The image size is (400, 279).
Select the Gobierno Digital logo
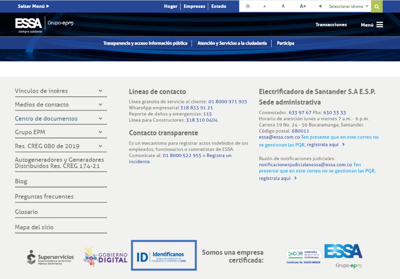[x=106, y=256]
